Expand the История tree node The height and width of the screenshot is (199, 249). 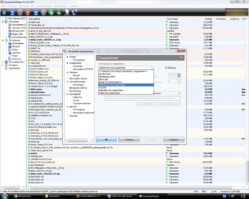(2, 65)
